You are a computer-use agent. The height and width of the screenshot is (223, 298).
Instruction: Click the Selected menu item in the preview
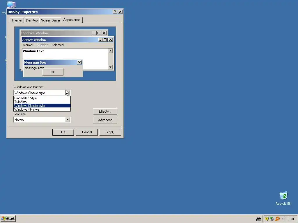click(x=58, y=45)
